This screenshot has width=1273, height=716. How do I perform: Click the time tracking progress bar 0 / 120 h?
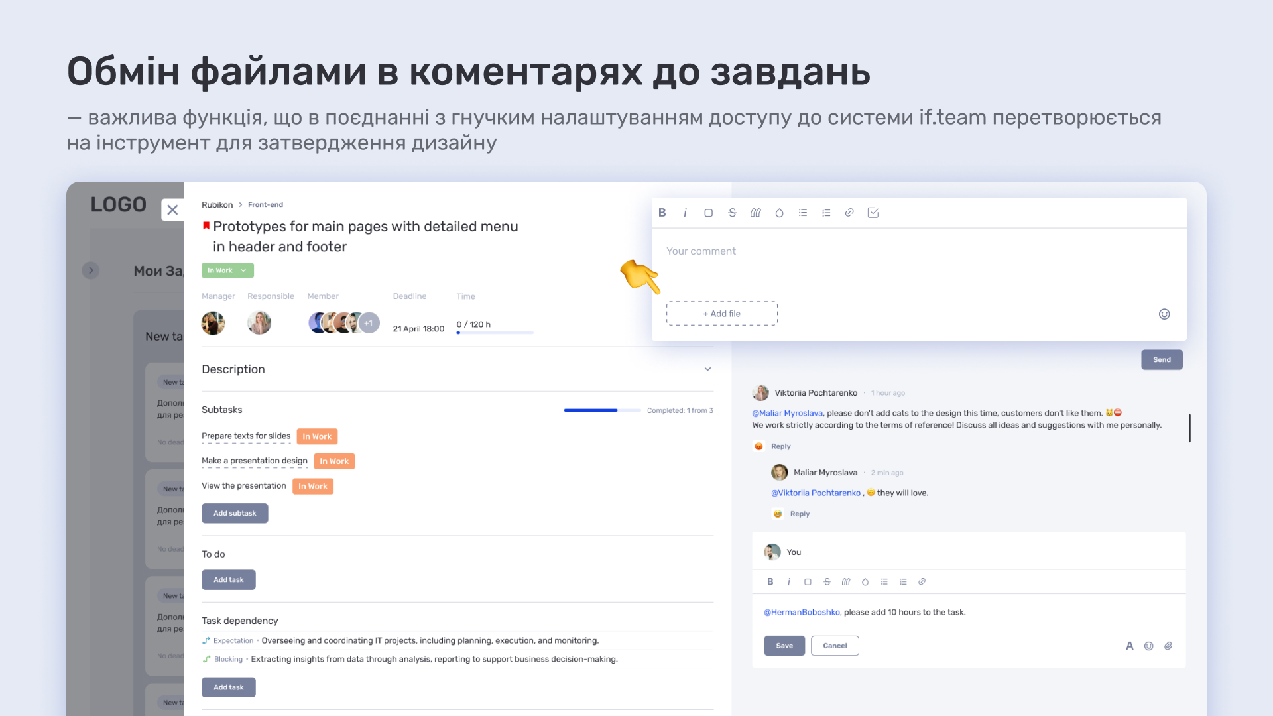pyautogui.click(x=495, y=333)
